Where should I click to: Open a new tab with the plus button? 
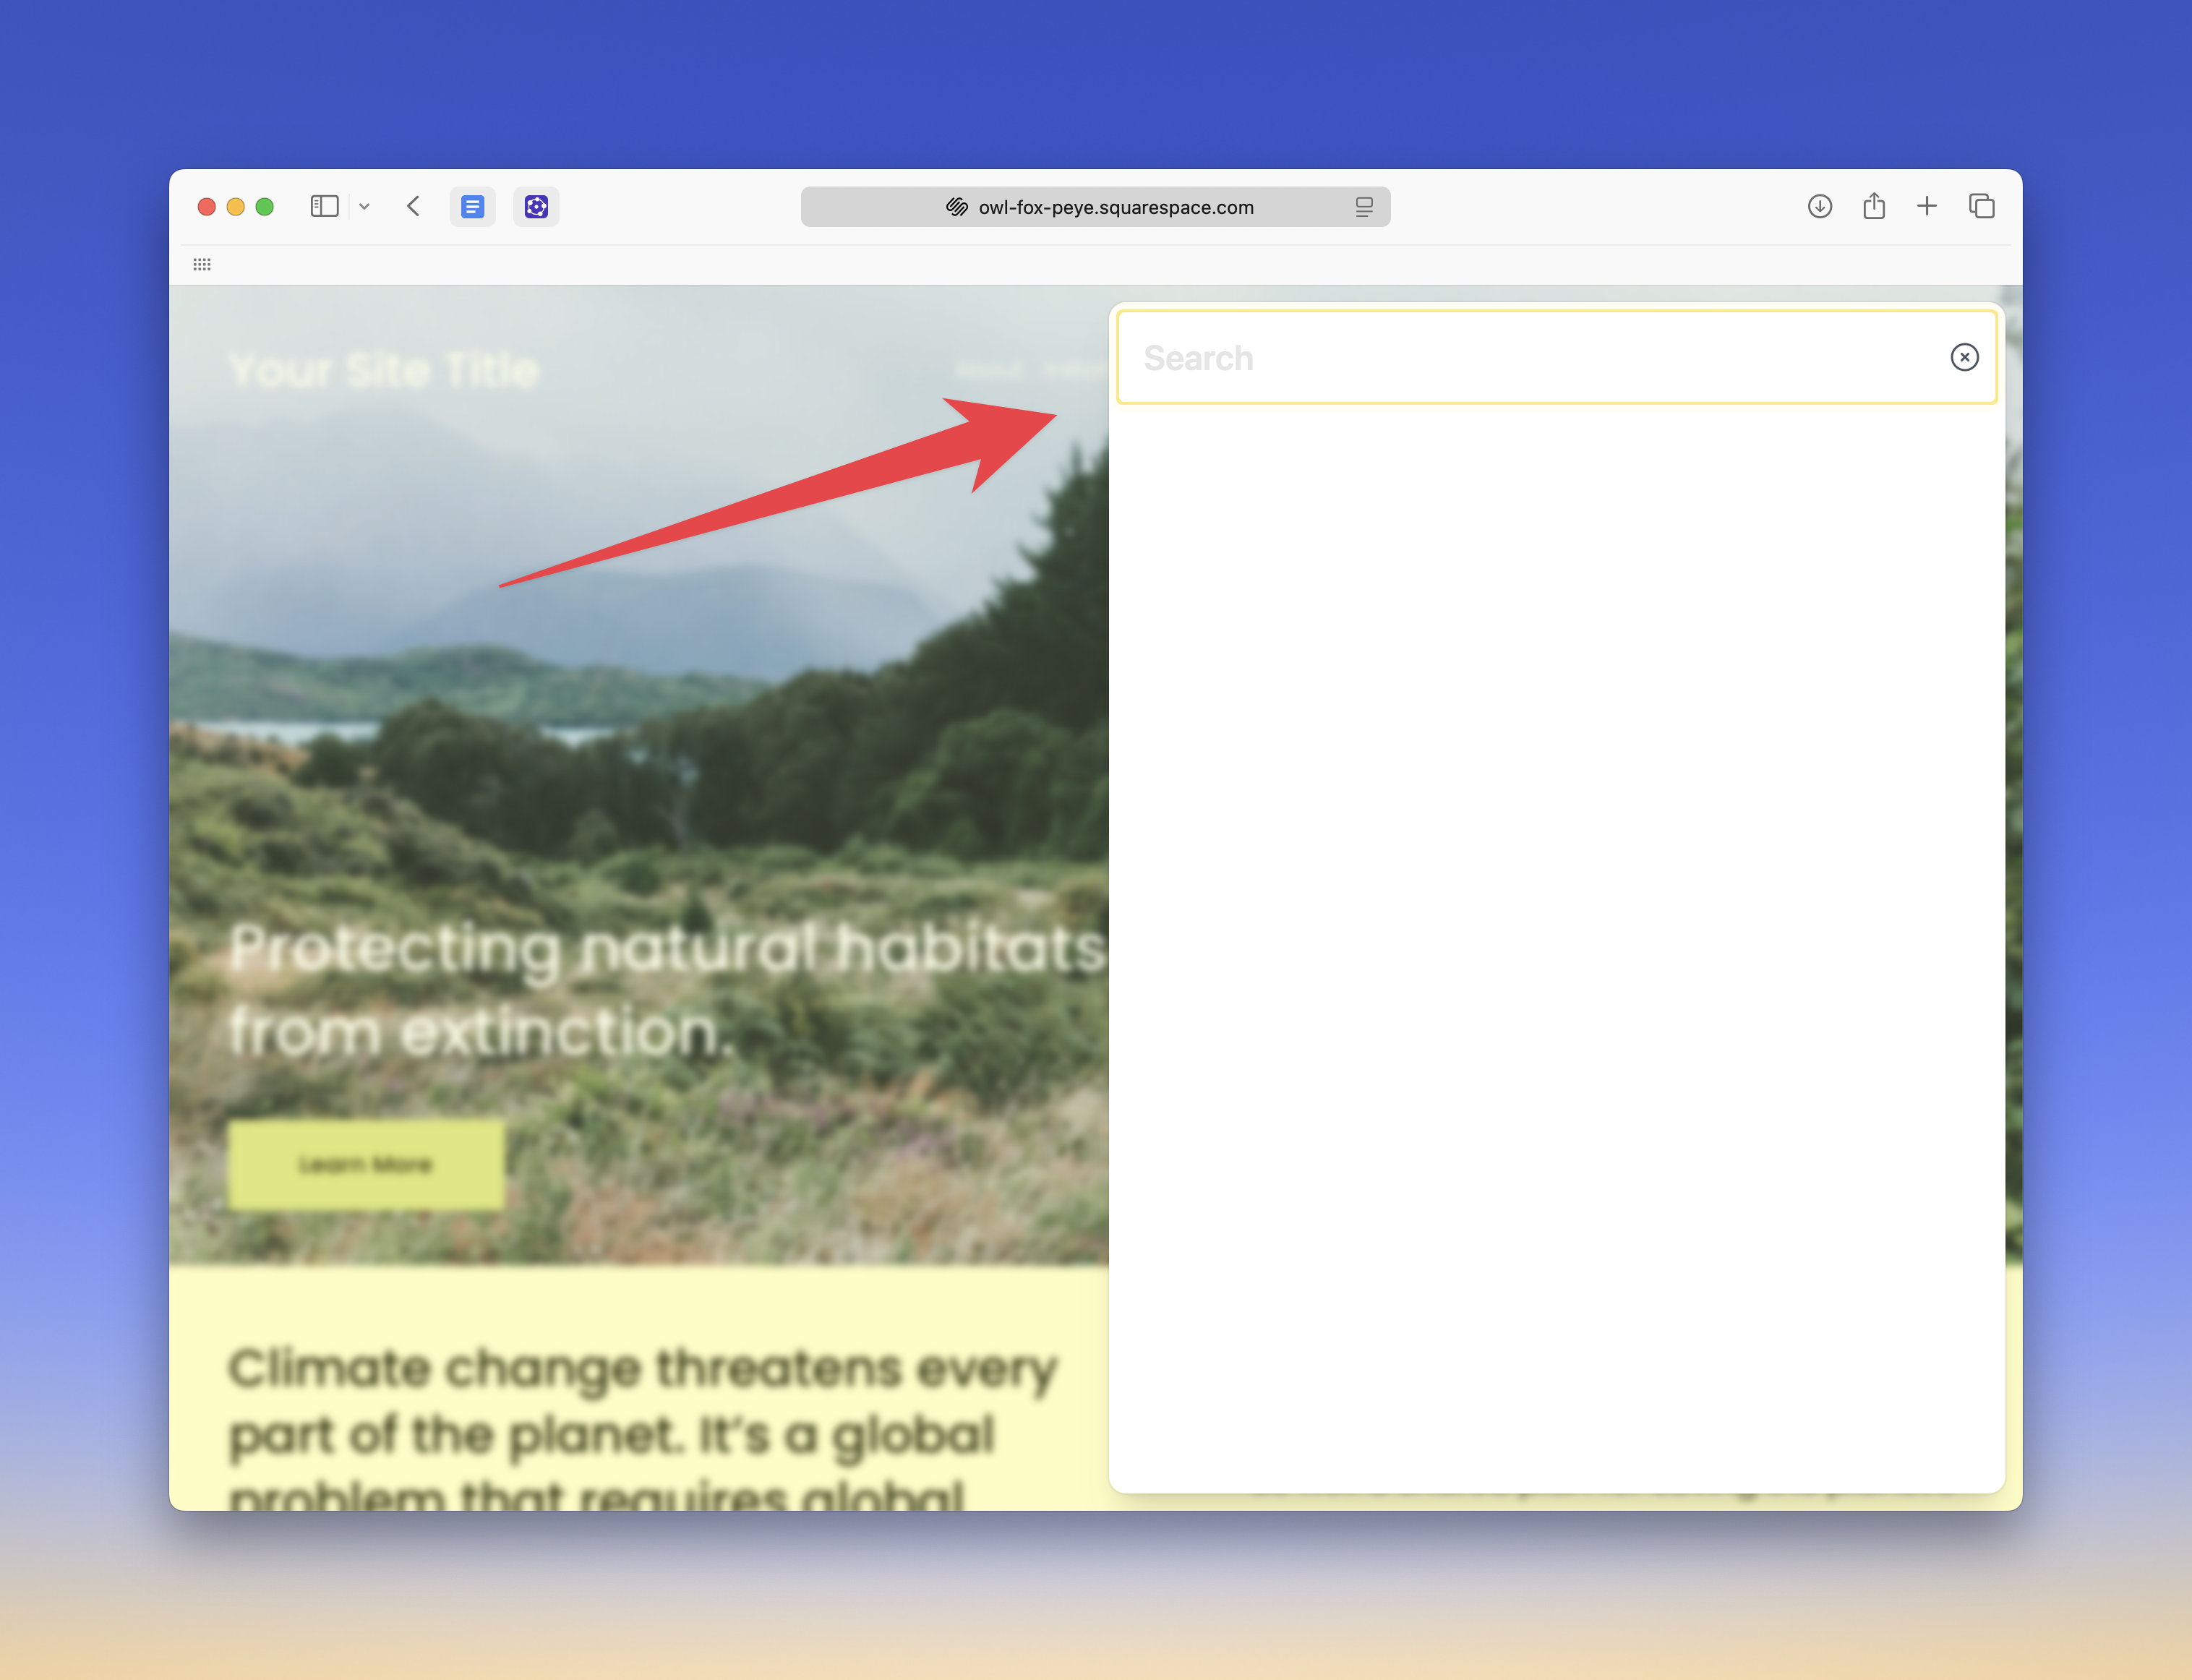click(x=1928, y=206)
